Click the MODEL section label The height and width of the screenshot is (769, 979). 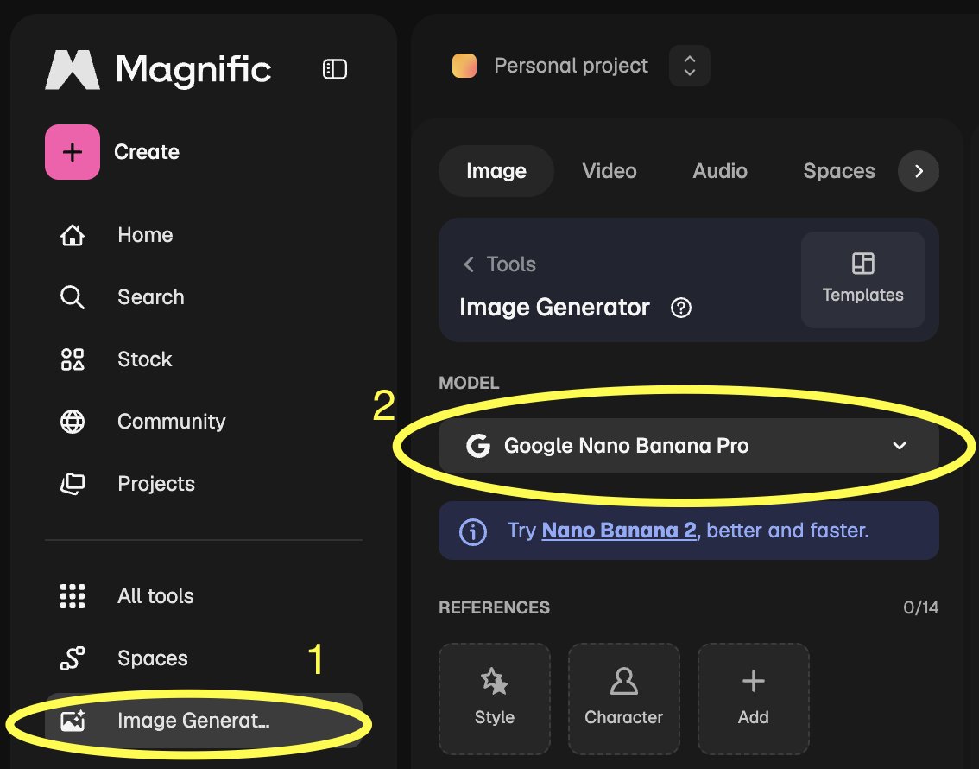469,383
